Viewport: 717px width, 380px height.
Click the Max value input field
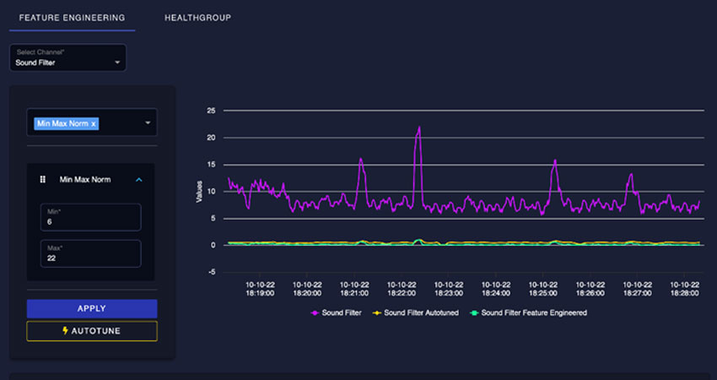(x=90, y=253)
